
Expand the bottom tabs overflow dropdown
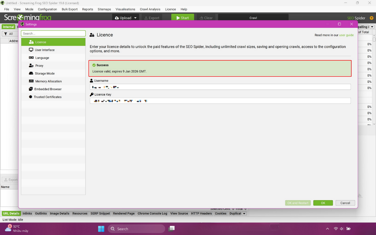click(244, 213)
